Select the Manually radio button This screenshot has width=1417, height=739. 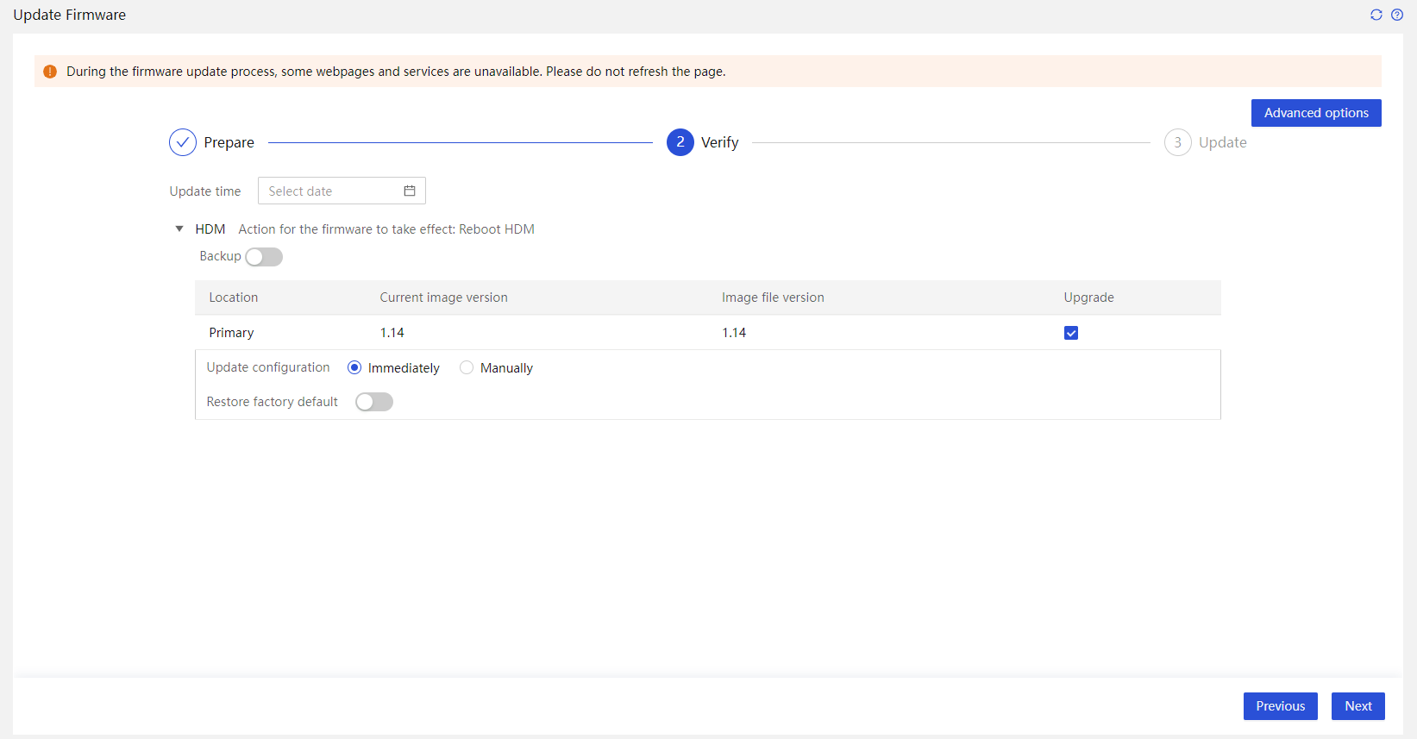pos(467,367)
